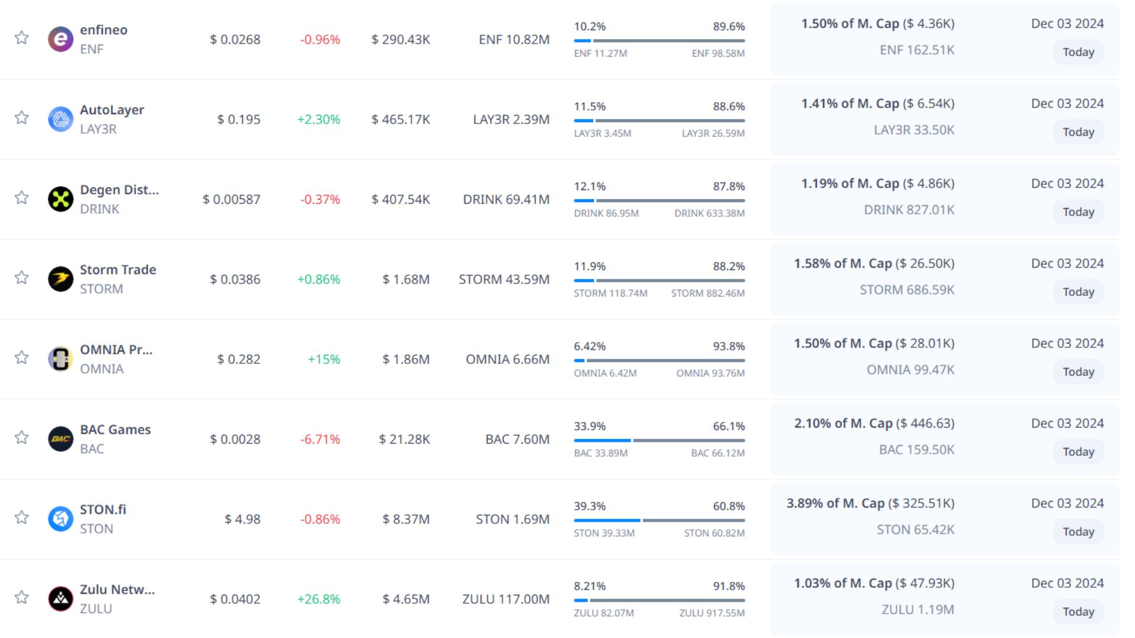The height and width of the screenshot is (638, 1135).
Task: Open the AutoLayer LAY3R token icon
Action: point(60,119)
